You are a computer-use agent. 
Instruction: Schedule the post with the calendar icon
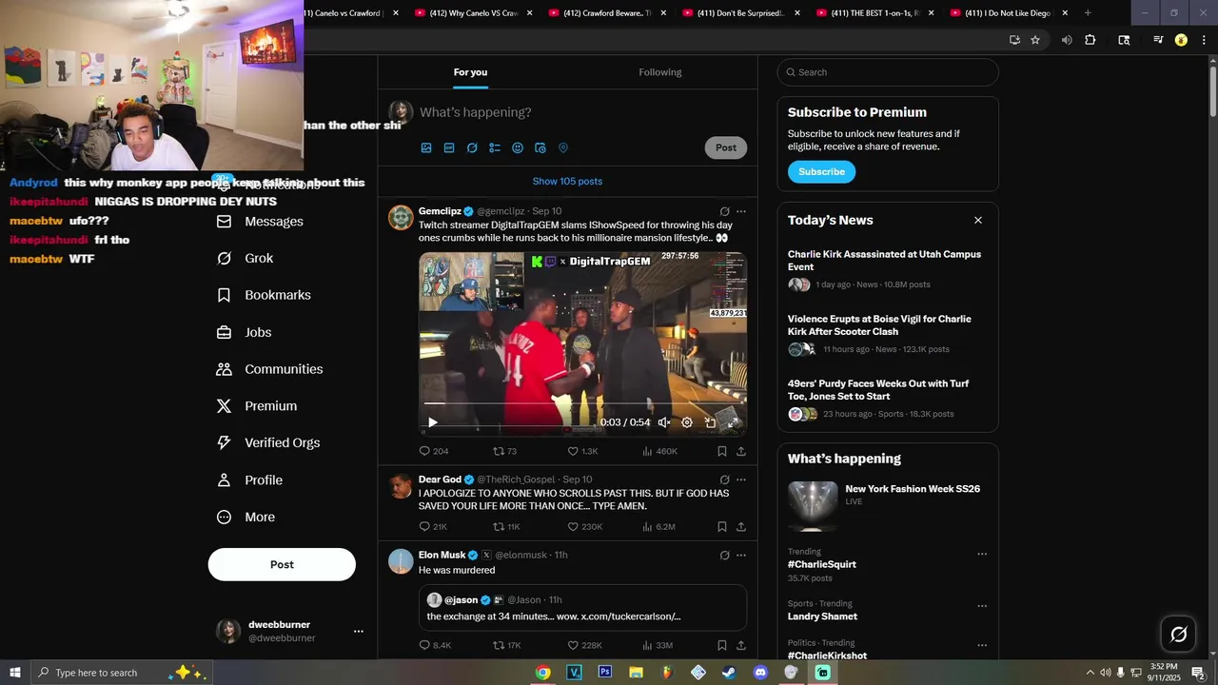point(540,147)
